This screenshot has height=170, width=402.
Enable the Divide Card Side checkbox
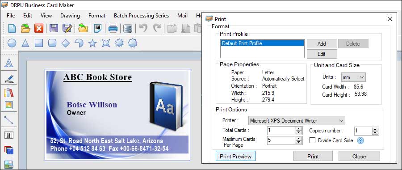pos(312,140)
